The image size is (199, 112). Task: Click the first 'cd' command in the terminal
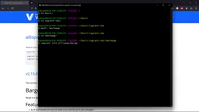[46, 13]
